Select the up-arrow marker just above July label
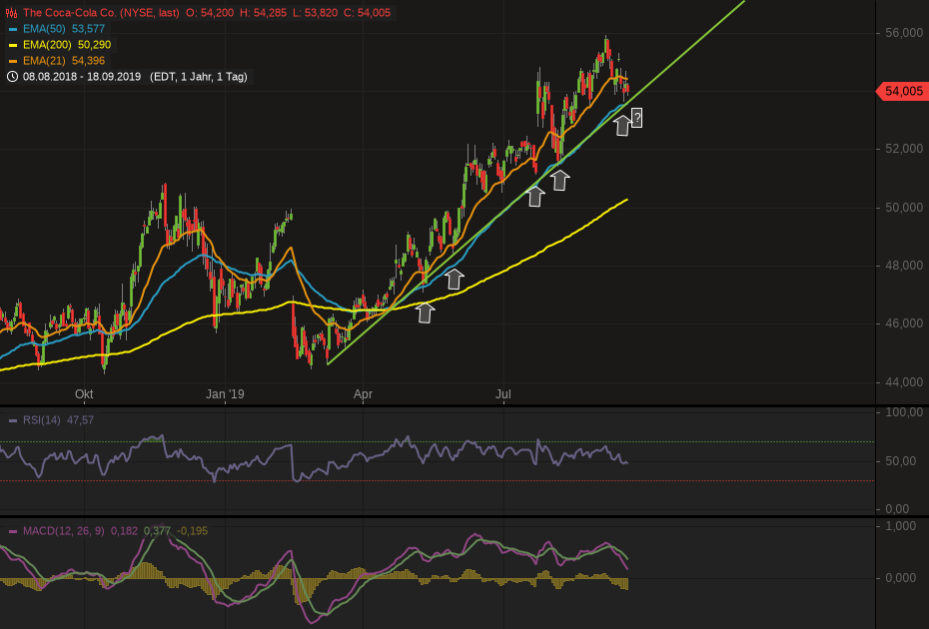 (535, 196)
